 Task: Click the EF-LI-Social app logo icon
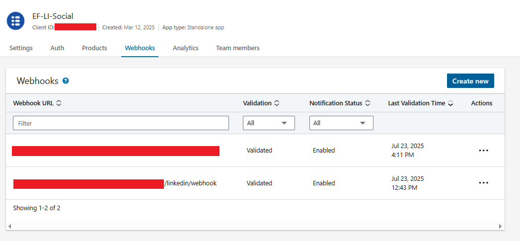click(16, 20)
